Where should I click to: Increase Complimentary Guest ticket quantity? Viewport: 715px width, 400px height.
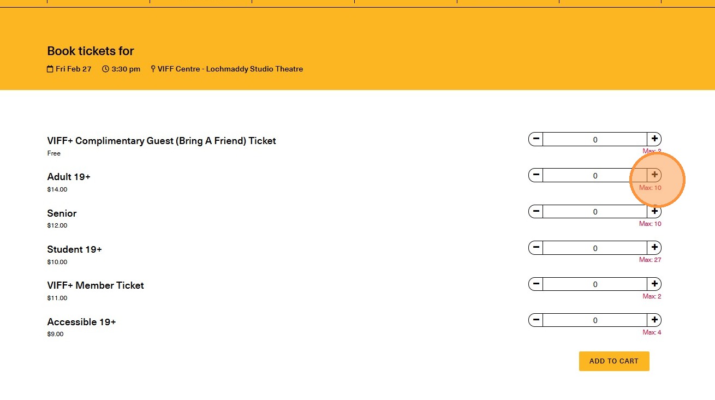654,139
